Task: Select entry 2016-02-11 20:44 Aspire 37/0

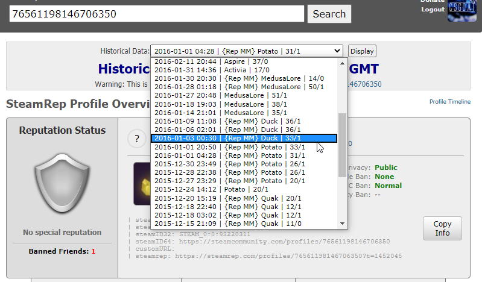Action: tap(244, 61)
